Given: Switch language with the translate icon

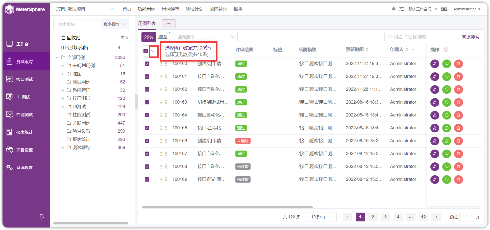Looking at the screenshot, I should coord(444,9).
